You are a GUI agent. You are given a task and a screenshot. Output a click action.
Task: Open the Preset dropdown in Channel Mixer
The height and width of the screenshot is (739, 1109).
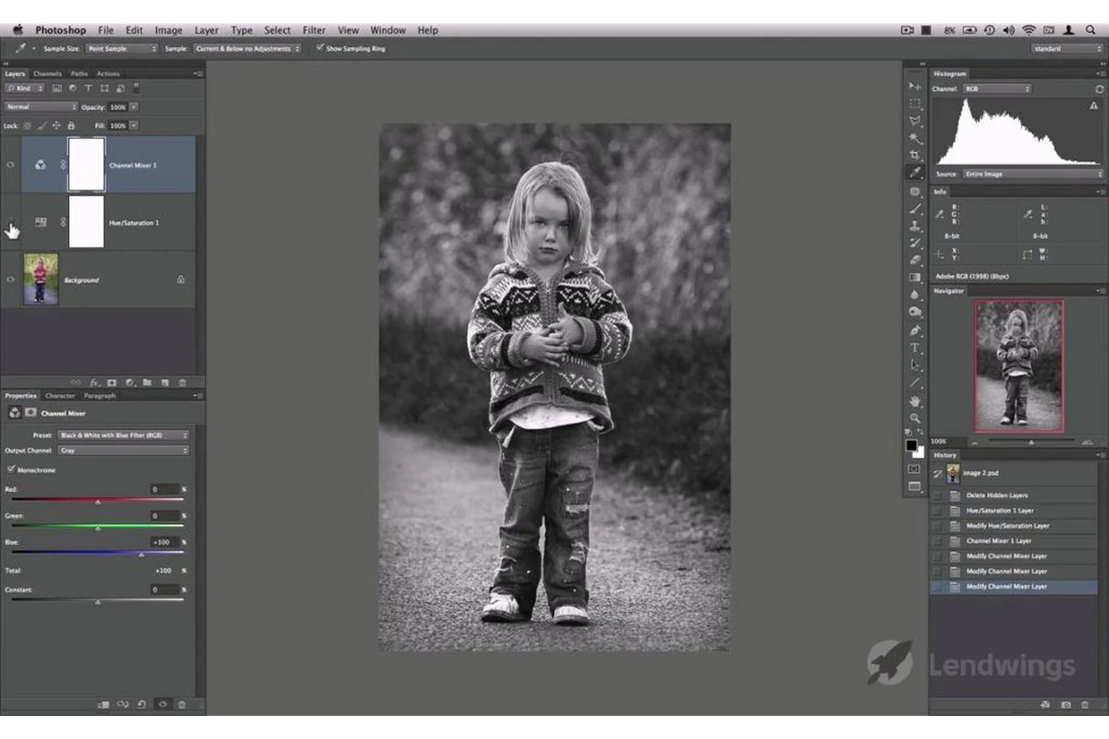coord(124,435)
